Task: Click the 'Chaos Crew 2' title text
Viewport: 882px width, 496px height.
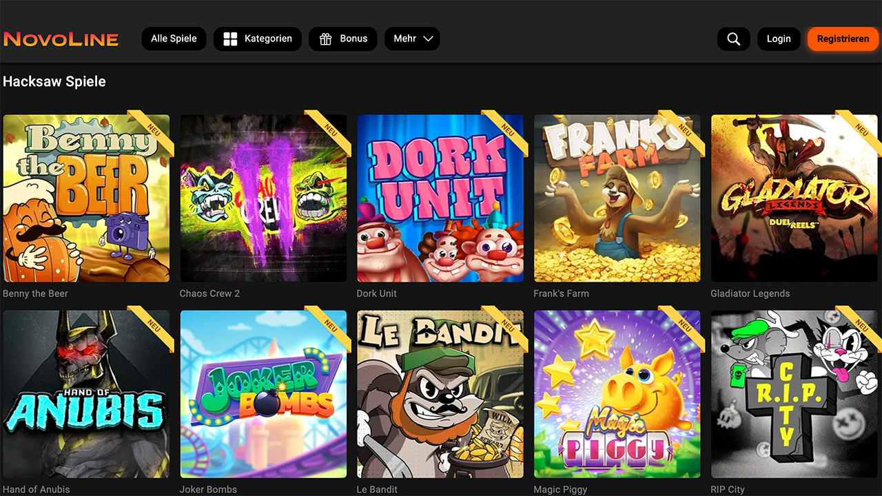Action: 210,293
